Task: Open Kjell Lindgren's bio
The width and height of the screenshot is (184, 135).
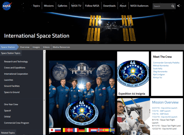Action: (159, 74)
